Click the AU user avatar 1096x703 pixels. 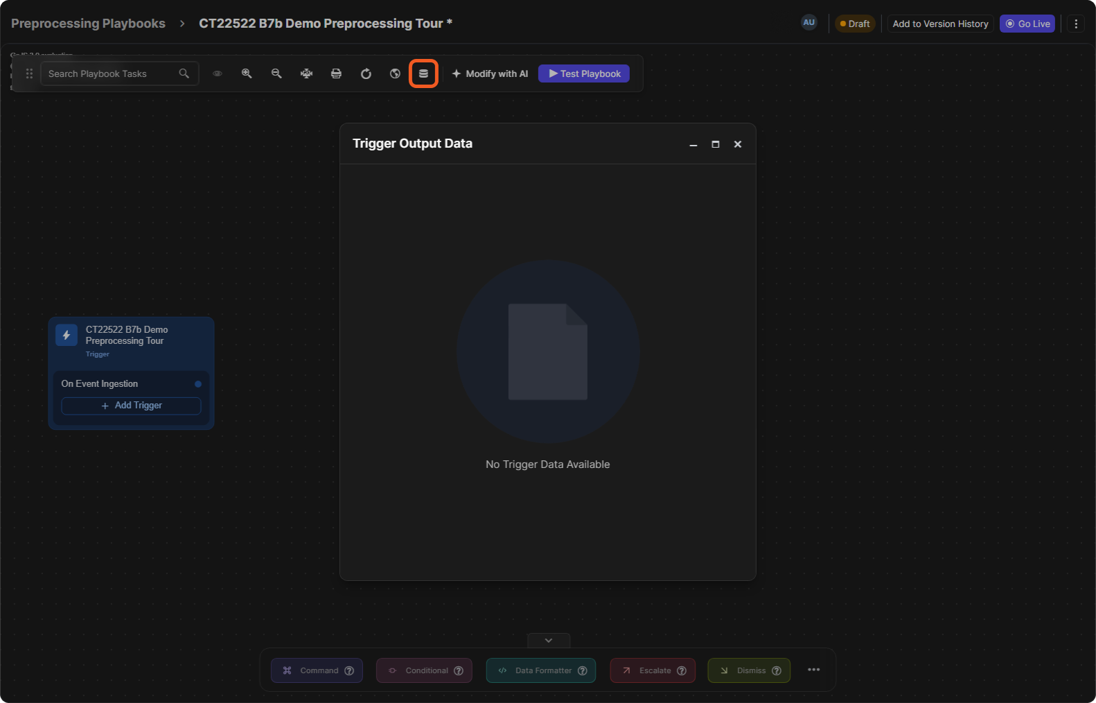808,23
